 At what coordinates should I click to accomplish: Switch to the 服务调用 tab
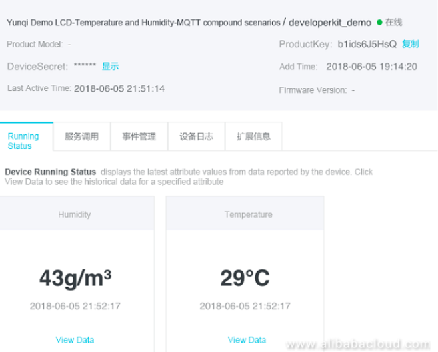(x=82, y=136)
